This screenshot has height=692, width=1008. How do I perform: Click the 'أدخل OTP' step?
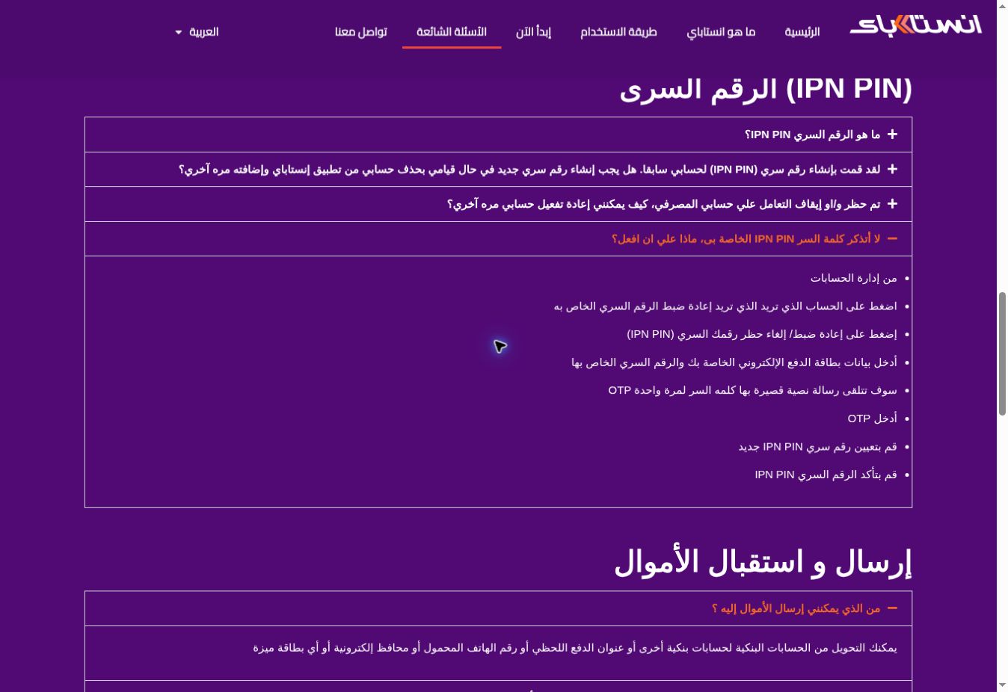(x=872, y=418)
